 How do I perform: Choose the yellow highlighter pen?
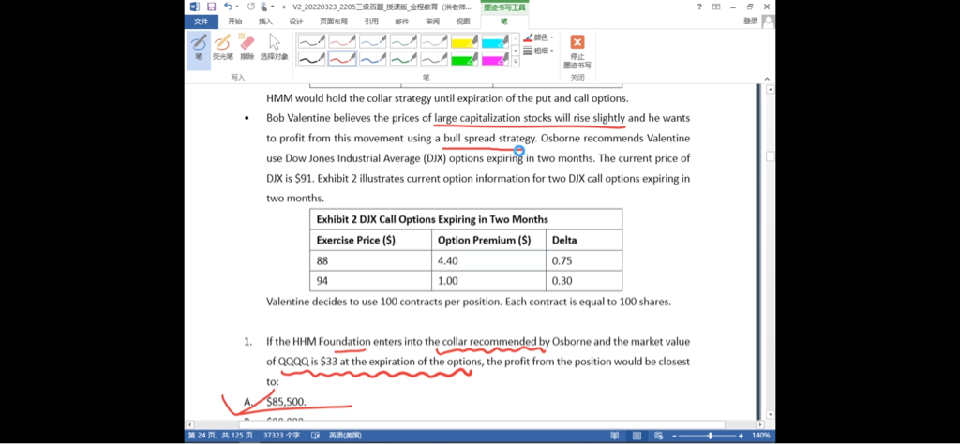[465, 41]
